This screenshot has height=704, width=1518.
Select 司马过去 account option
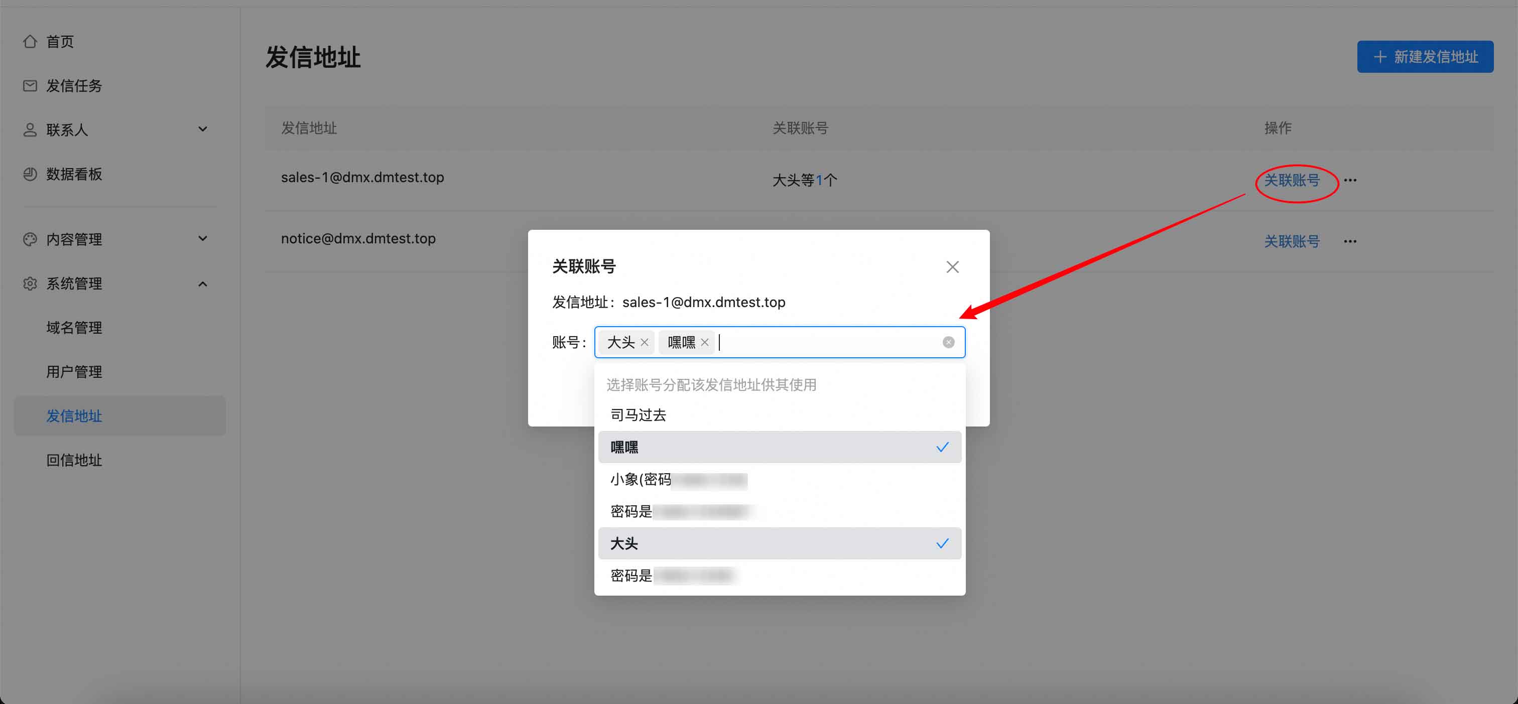point(638,415)
